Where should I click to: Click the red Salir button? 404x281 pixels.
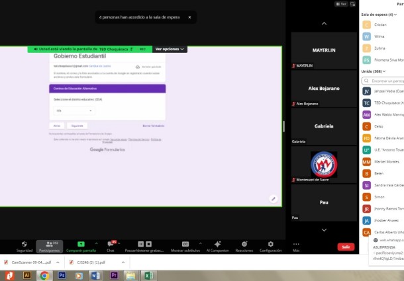pos(344,247)
